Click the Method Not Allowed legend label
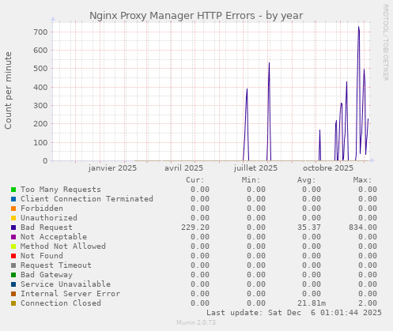Image resolution: width=393 pixels, height=331 pixels. click(63, 246)
